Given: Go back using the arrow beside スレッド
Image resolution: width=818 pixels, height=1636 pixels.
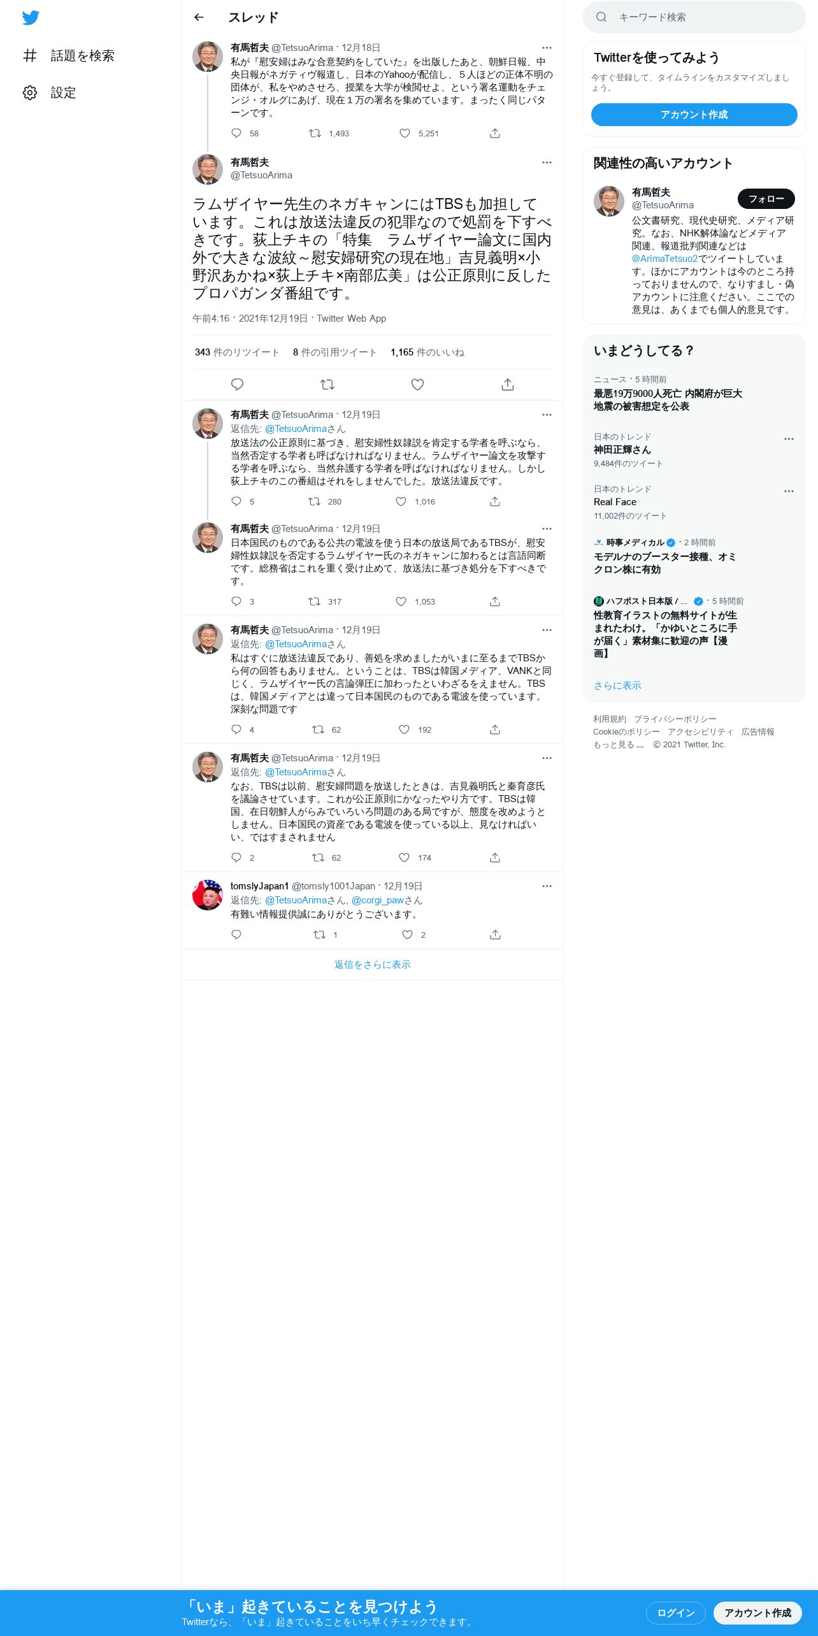Looking at the screenshot, I should click(199, 17).
